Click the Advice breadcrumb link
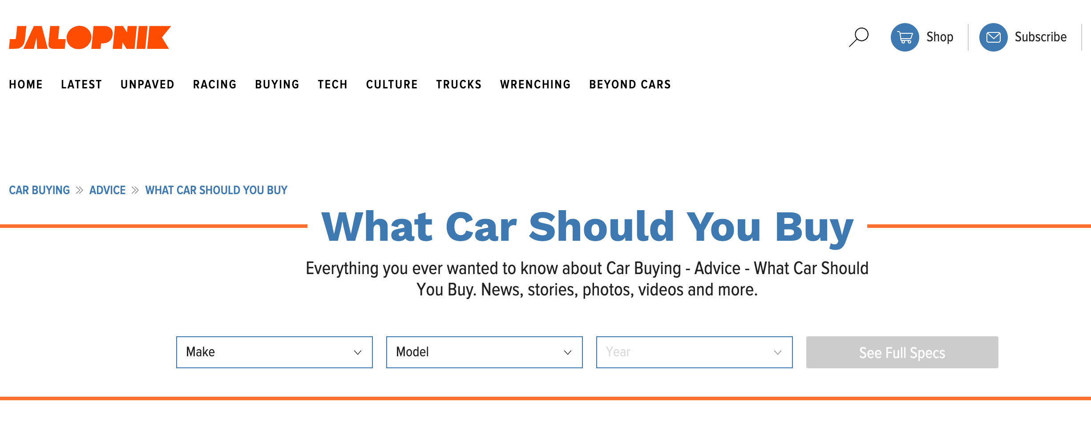Image resolution: width=1091 pixels, height=446 pixels. click(x=107, y=190)
